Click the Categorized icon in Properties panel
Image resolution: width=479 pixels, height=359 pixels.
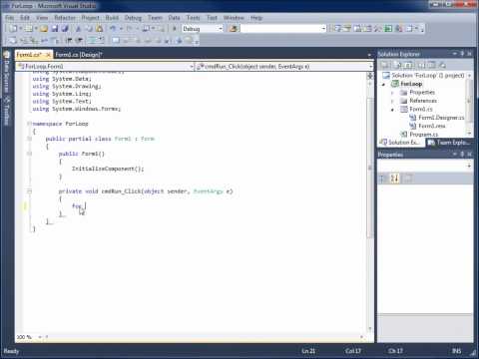pyautogui.click(x=383, y=179)
